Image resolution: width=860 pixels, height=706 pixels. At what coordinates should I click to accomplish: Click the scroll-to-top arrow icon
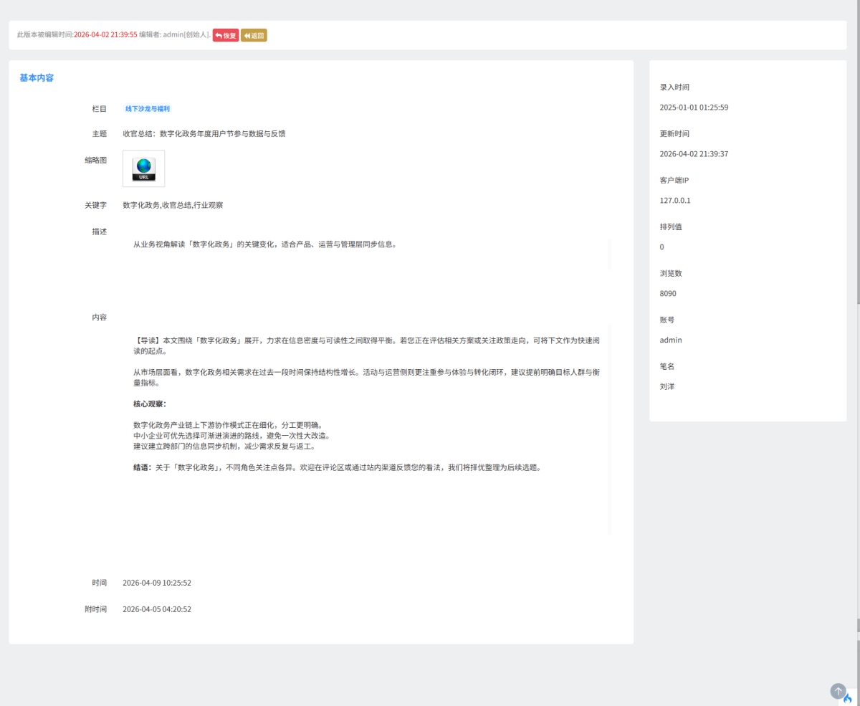(838, 691)
